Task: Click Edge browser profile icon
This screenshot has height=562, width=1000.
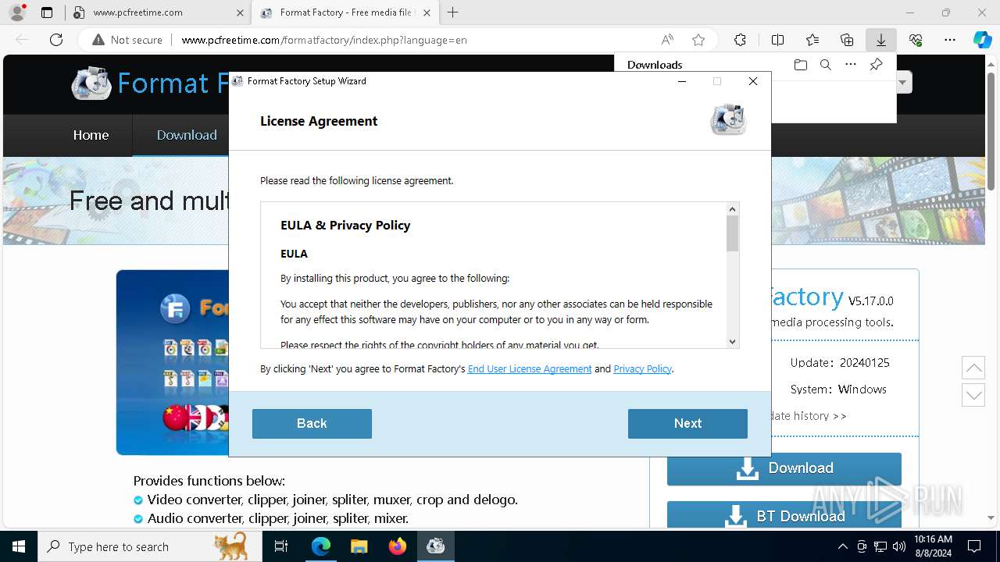Action: [17, 12]
